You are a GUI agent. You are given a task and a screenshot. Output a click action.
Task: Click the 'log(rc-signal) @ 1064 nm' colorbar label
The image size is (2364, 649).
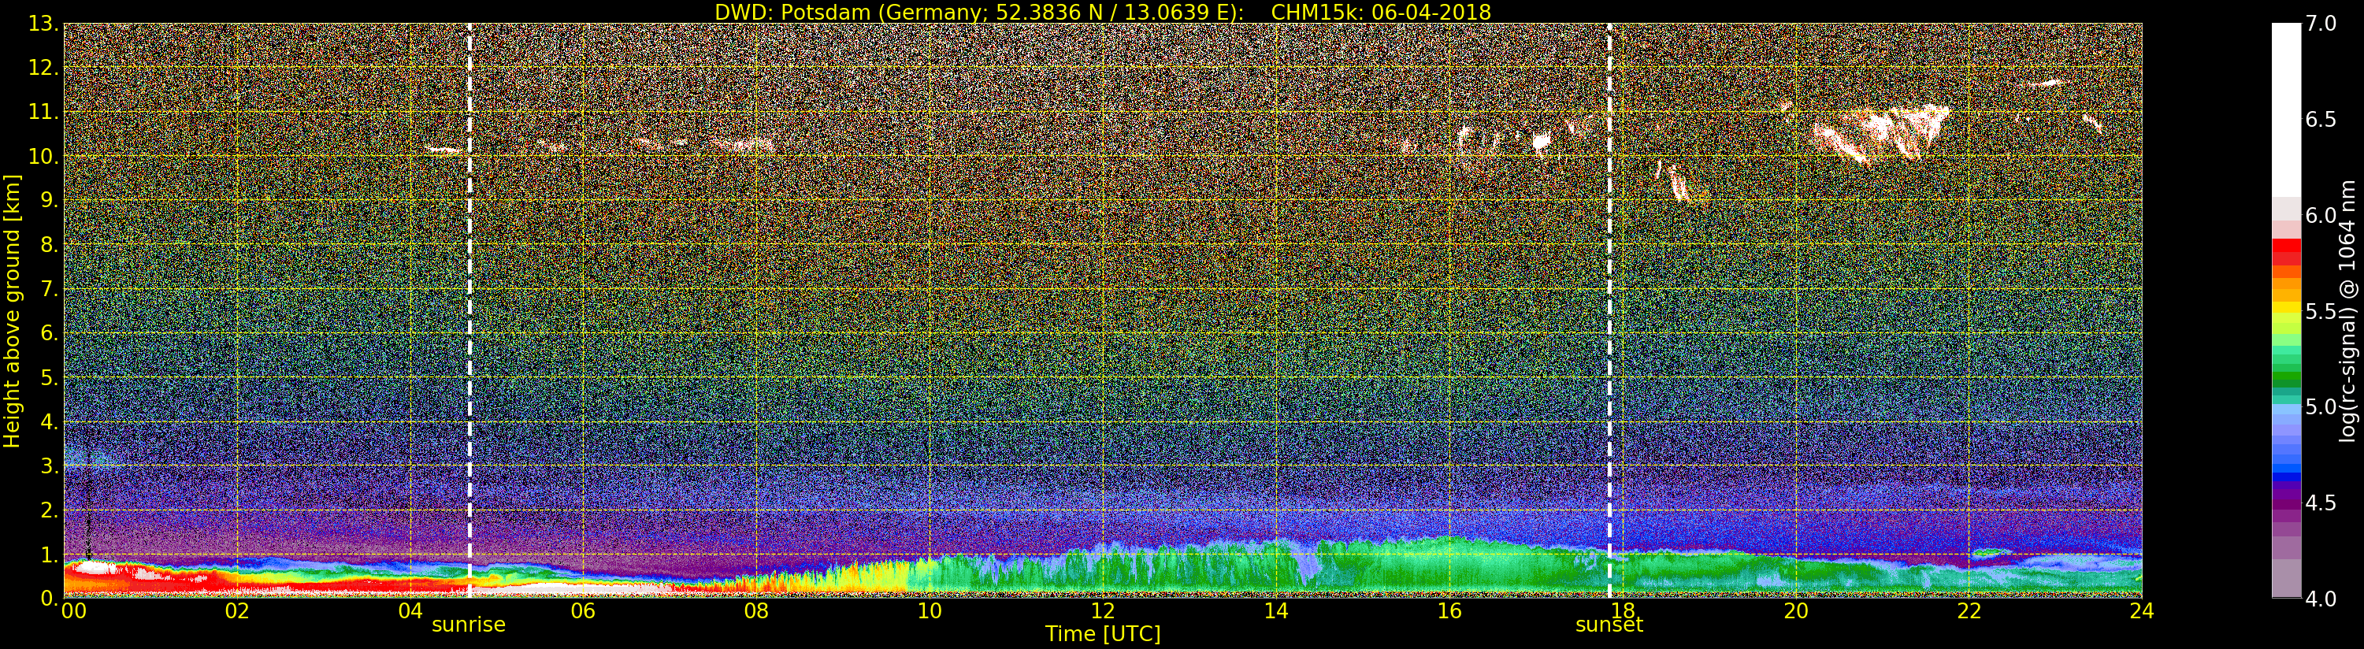pos(2348,310)
